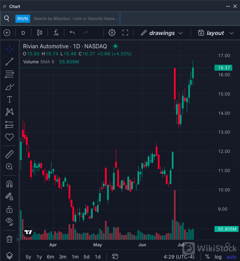
Task: Toggle magnet mode for drawings
Action: tap(9, 184)
